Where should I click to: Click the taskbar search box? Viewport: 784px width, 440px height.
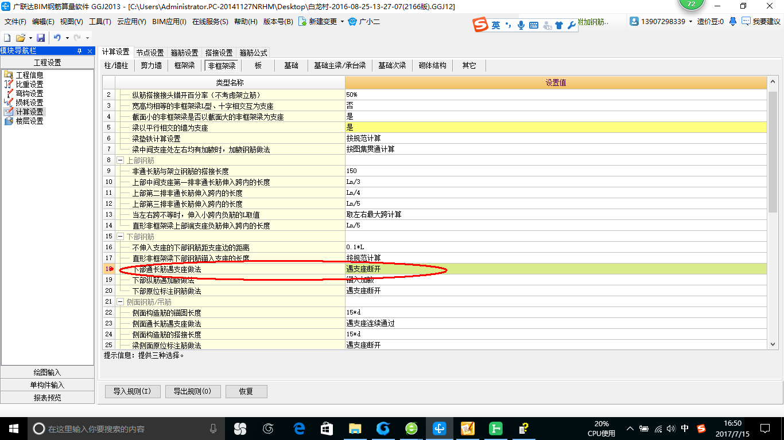[x=126, y=429]
